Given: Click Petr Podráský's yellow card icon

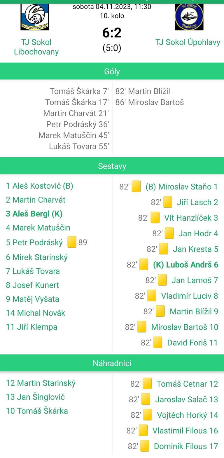Looking at the screenshot, I should (x=72, y=242).
